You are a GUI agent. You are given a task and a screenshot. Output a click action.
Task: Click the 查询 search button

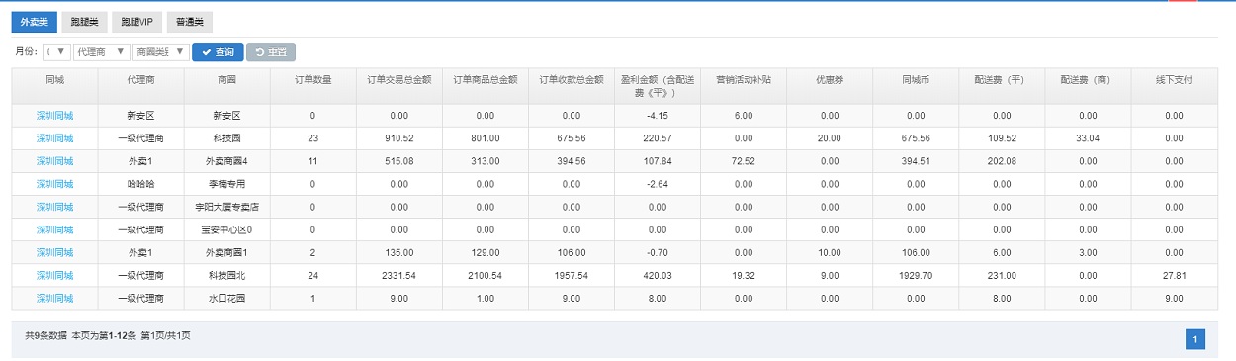click(x=218, y=51)
